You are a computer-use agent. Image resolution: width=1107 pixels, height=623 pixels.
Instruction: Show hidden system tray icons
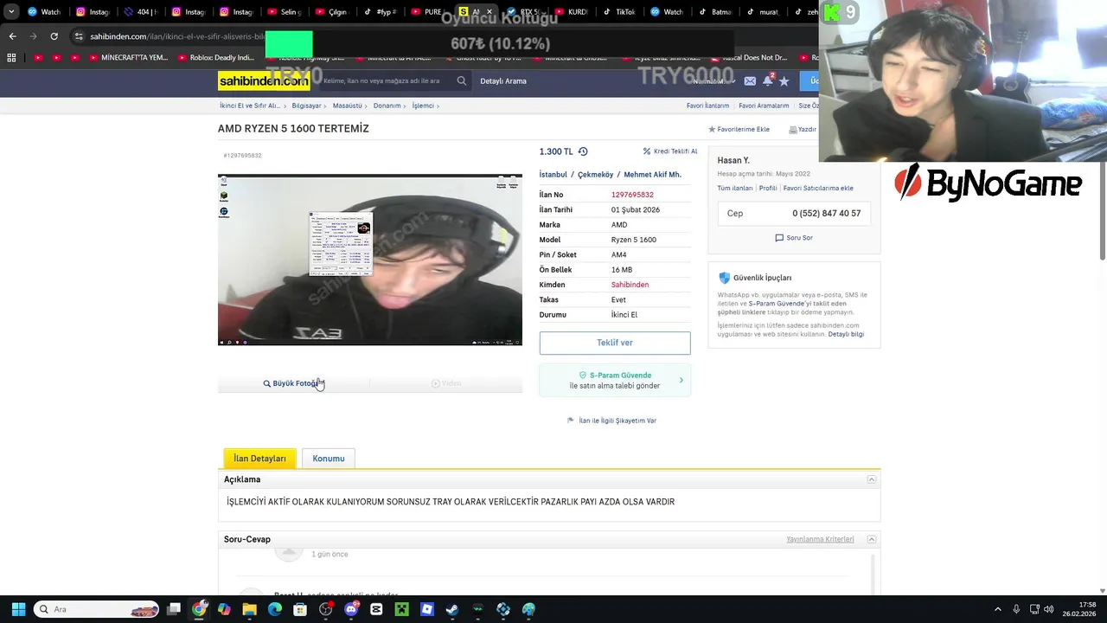pyautogui.click(x=997, y=609)
